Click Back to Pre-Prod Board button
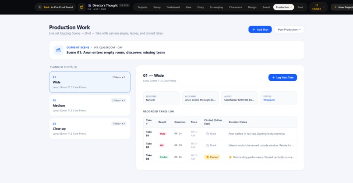 [x=55, y=7]
